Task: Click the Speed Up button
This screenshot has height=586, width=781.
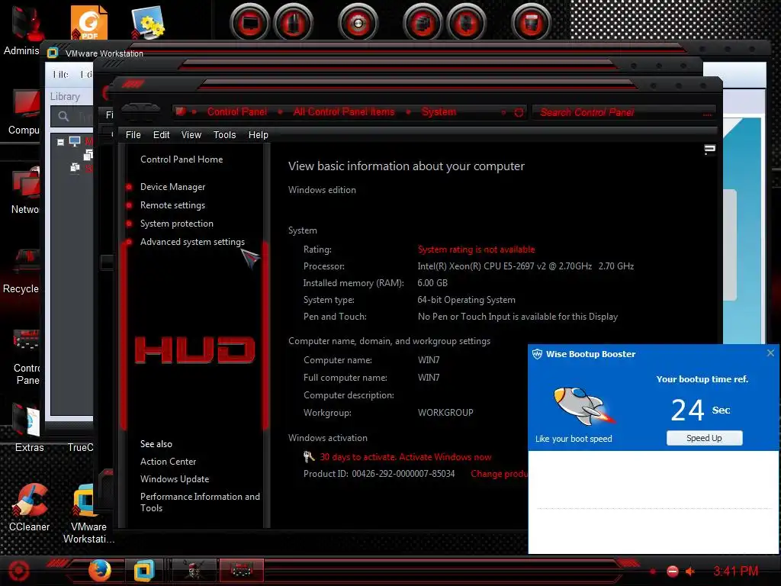Action: [x=704, y=438]
